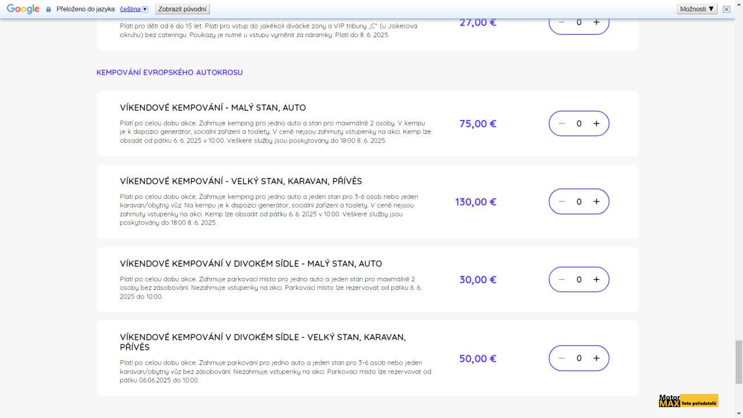
Task: Decrease quantity for small tent camping 75,00 €
Action: [x=561, y=124]
